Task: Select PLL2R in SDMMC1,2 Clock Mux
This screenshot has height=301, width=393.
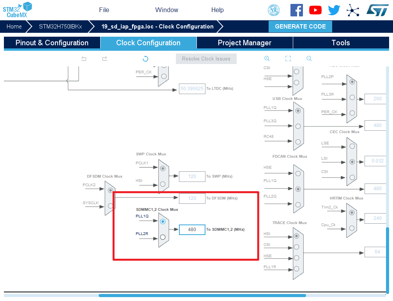Action: (163, 237)
